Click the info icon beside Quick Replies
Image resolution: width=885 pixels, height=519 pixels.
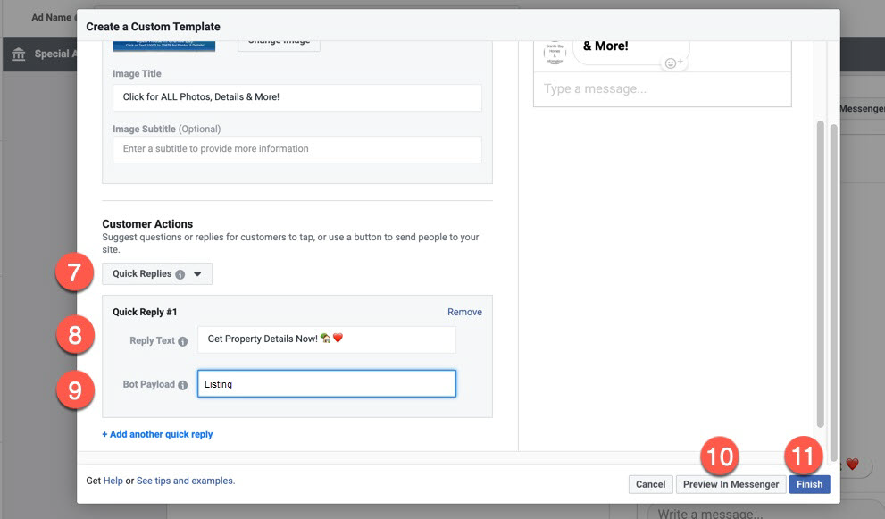180,274
